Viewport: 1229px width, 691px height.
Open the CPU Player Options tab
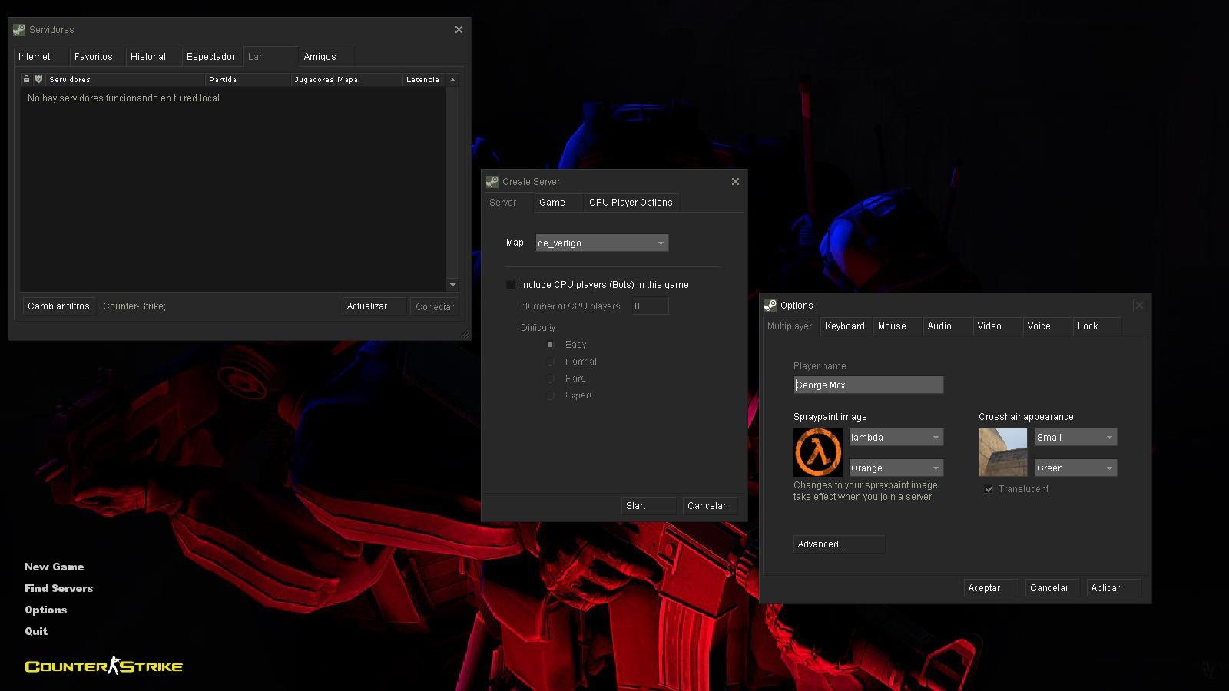[631, 203]
